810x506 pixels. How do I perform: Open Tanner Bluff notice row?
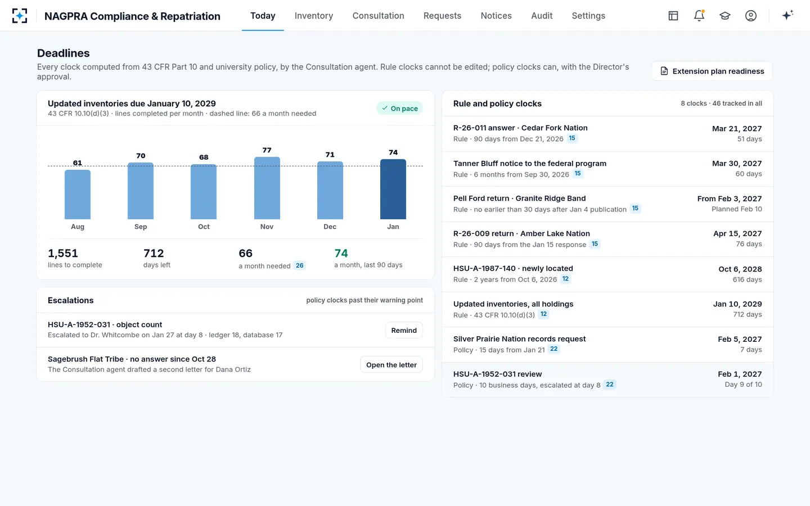point(607,169)
